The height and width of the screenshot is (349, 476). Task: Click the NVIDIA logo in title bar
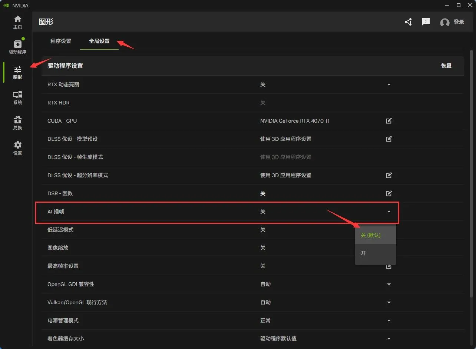coord(6,6)
